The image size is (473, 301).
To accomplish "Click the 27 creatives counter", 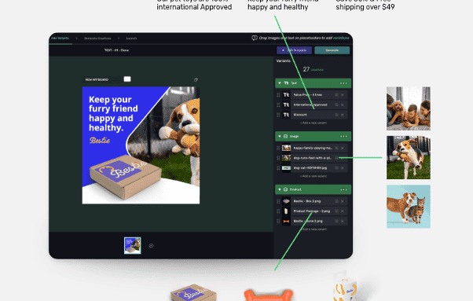I will pyautogui.click(x=313, y=69).
